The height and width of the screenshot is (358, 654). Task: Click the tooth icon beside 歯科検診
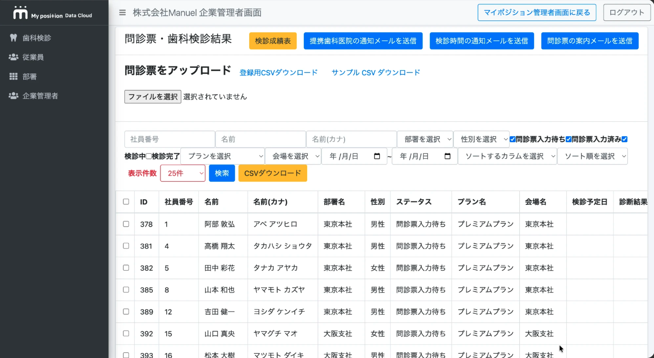pos(13,38)
